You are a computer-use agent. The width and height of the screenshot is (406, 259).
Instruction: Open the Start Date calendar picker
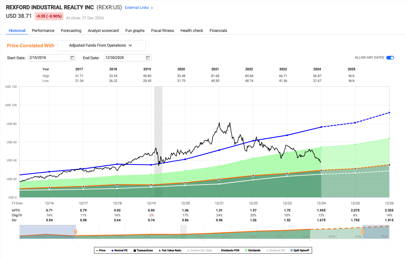(x=72, y=58)
